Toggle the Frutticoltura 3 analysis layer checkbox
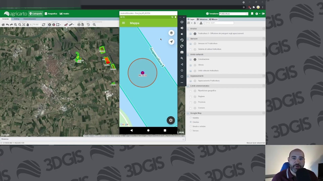Viewport: 323px width, 181px height. 191,34
